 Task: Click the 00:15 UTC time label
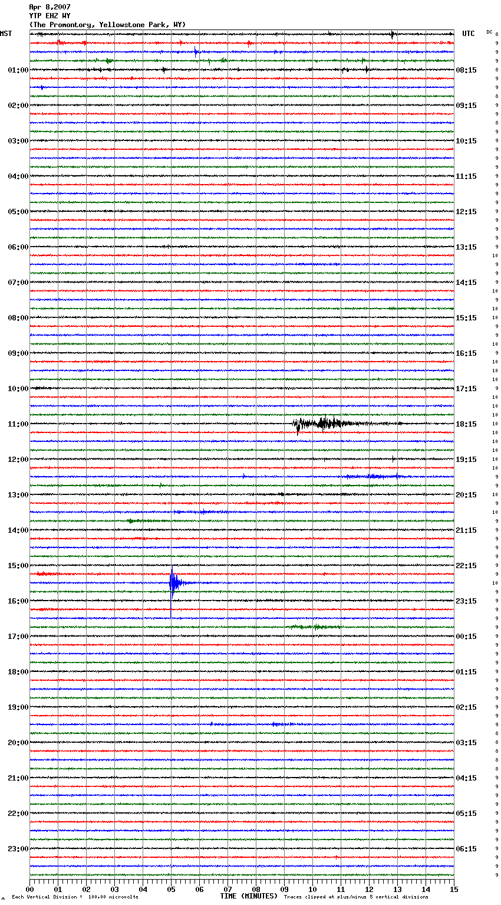pyautogui.click(x=466, y=637)
